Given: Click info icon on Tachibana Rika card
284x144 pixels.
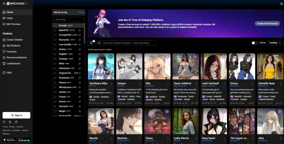Looking at the screenshot, I should click(110, 57).
